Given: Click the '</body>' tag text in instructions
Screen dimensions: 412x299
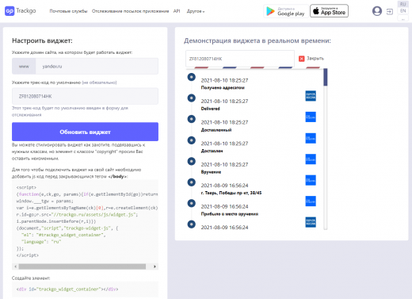Looking at the screenshot, I should click(117, 176).
